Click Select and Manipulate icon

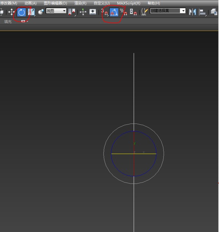[83, 12]
